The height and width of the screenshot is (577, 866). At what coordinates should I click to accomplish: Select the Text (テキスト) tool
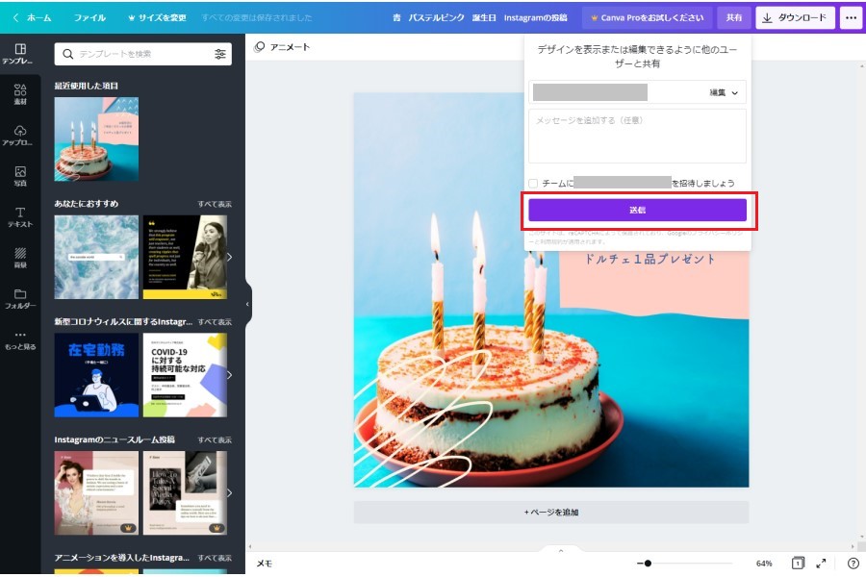(x=20, y=216)
